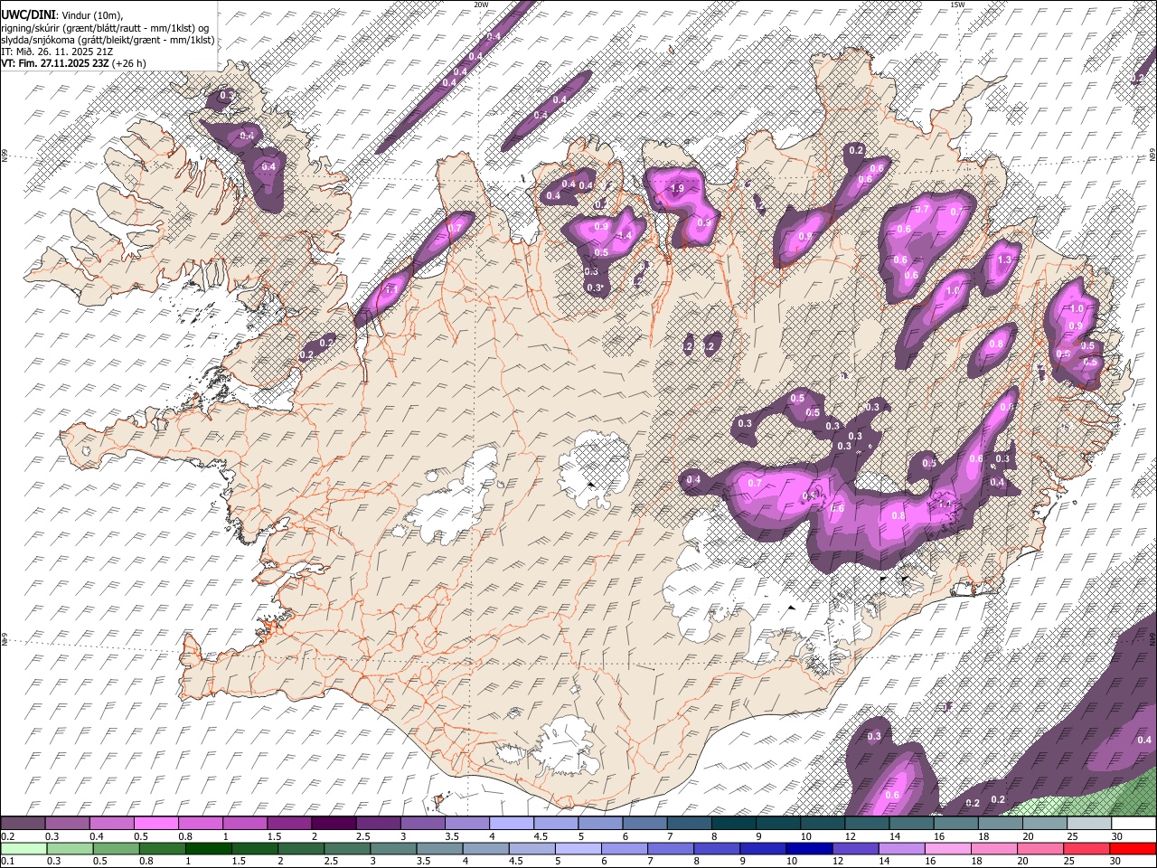Click the 1.1 value on the map
This screenshot has width=1157, height=868.
[x=391, y=289]
